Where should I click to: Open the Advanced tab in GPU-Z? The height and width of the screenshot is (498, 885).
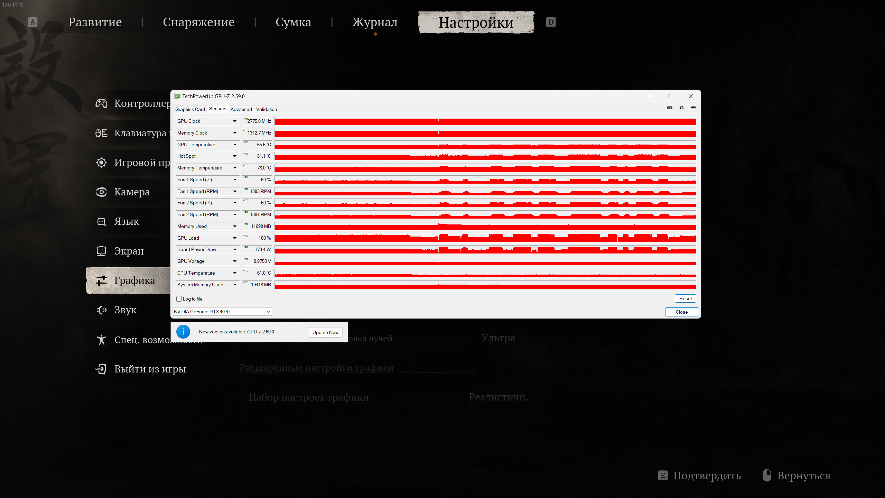(241, 109)
